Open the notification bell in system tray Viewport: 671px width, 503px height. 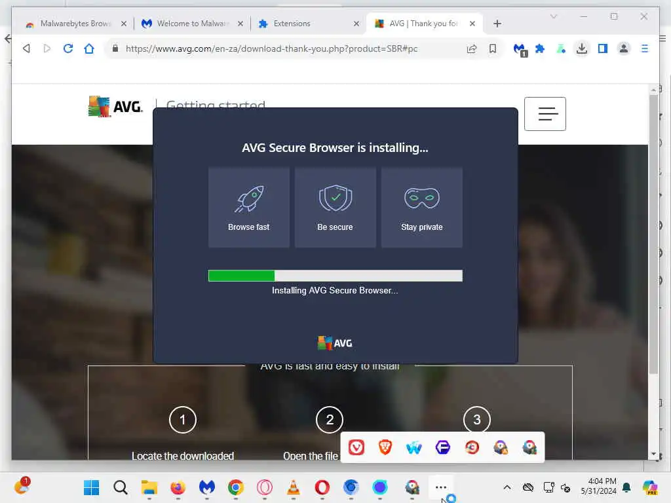[626, 487]
